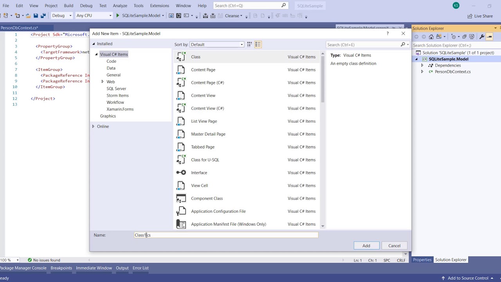The image size is (501, 282).
Task: Select the Class item template icon
Action: click(x=181, y=57)
